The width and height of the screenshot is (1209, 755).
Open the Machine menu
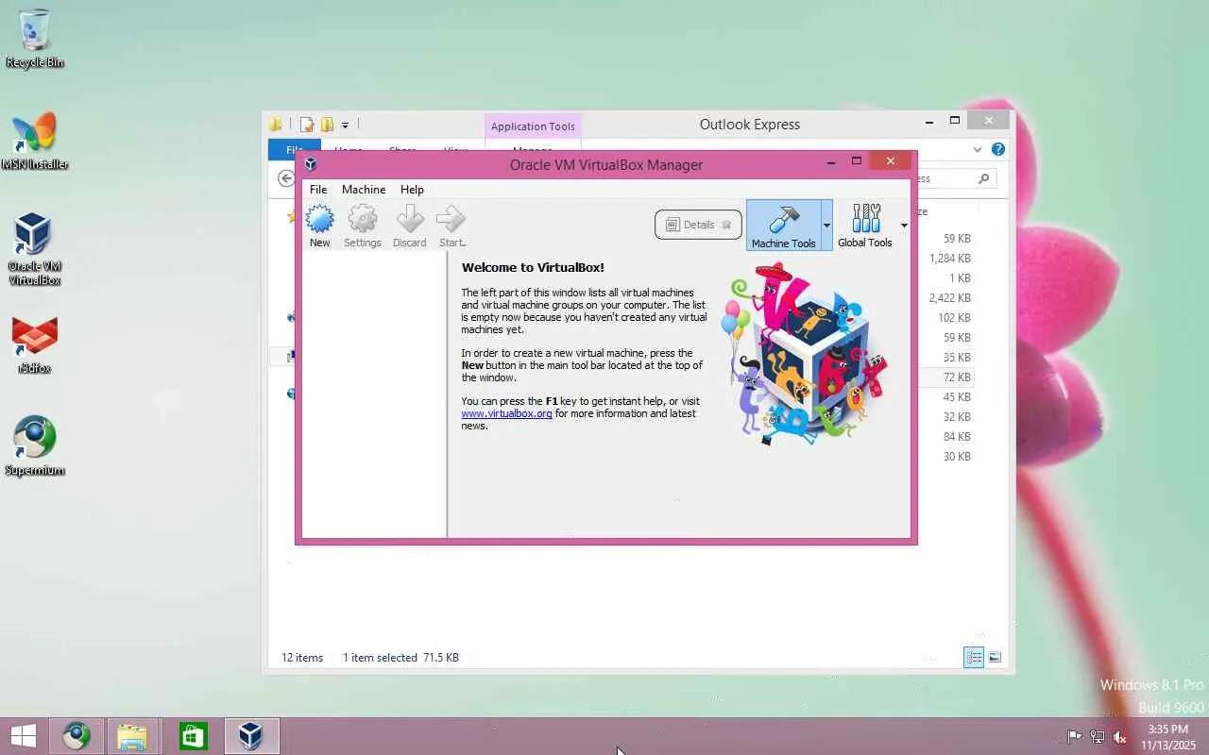point(364,190)
